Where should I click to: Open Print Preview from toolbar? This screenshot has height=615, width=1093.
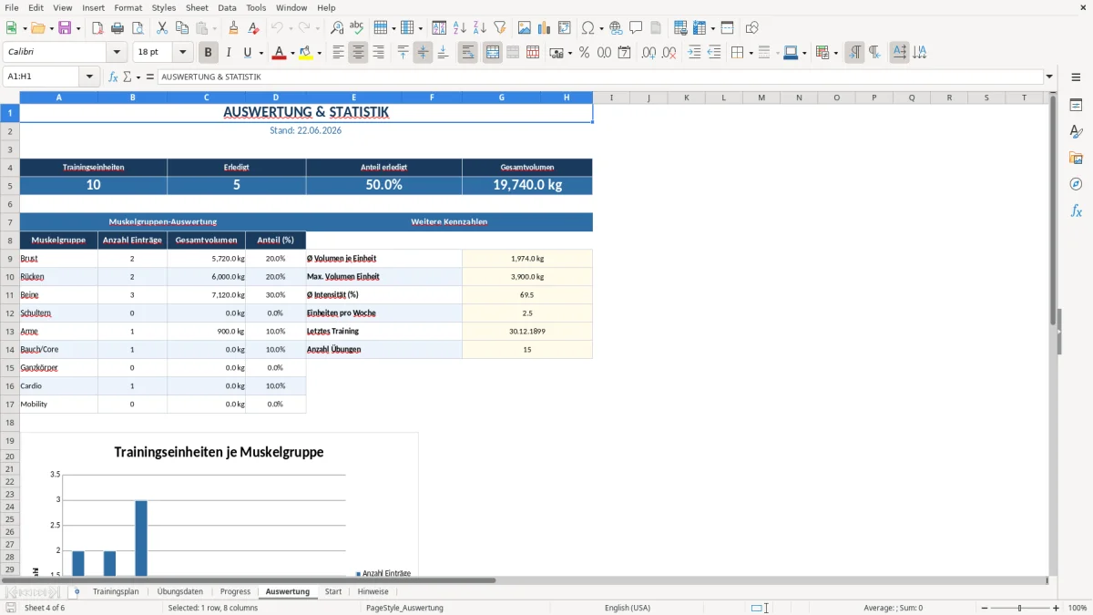pos(138,28)
